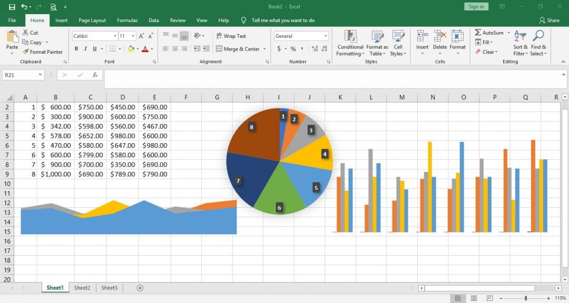The image size is (569, 303).
Task: Switch to the Formulas ribbon tab
Action: pyautogui.click(x=127, y=20)
